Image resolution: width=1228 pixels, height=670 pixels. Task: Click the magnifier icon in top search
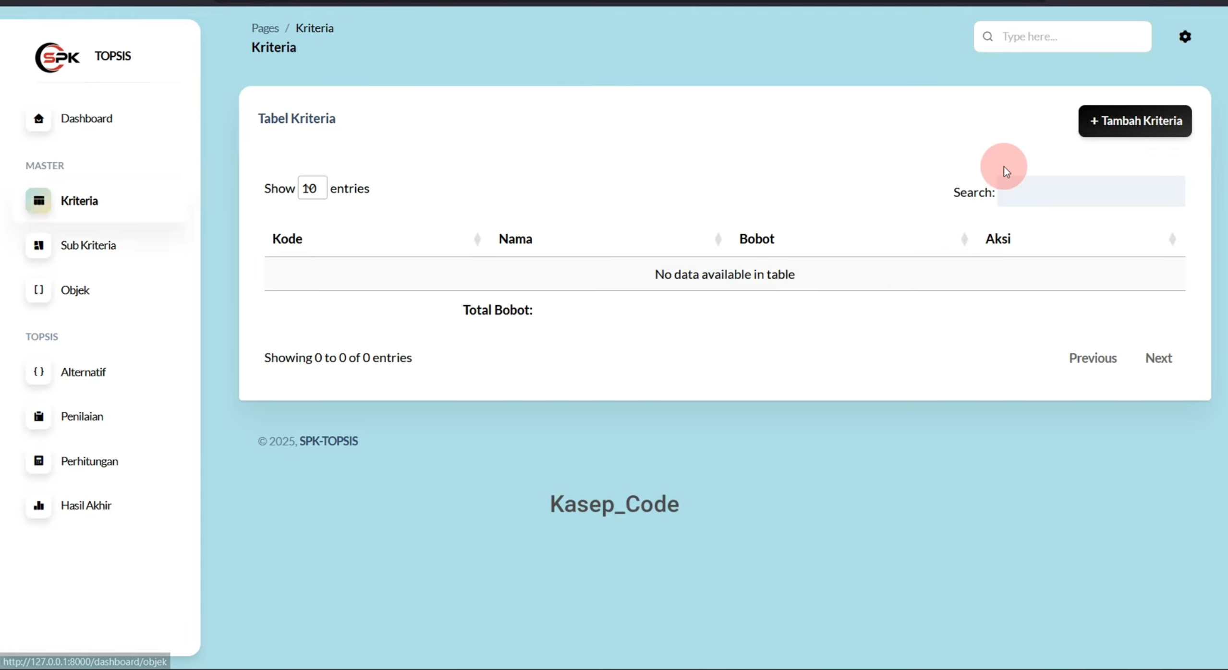[x=987, y=36]
